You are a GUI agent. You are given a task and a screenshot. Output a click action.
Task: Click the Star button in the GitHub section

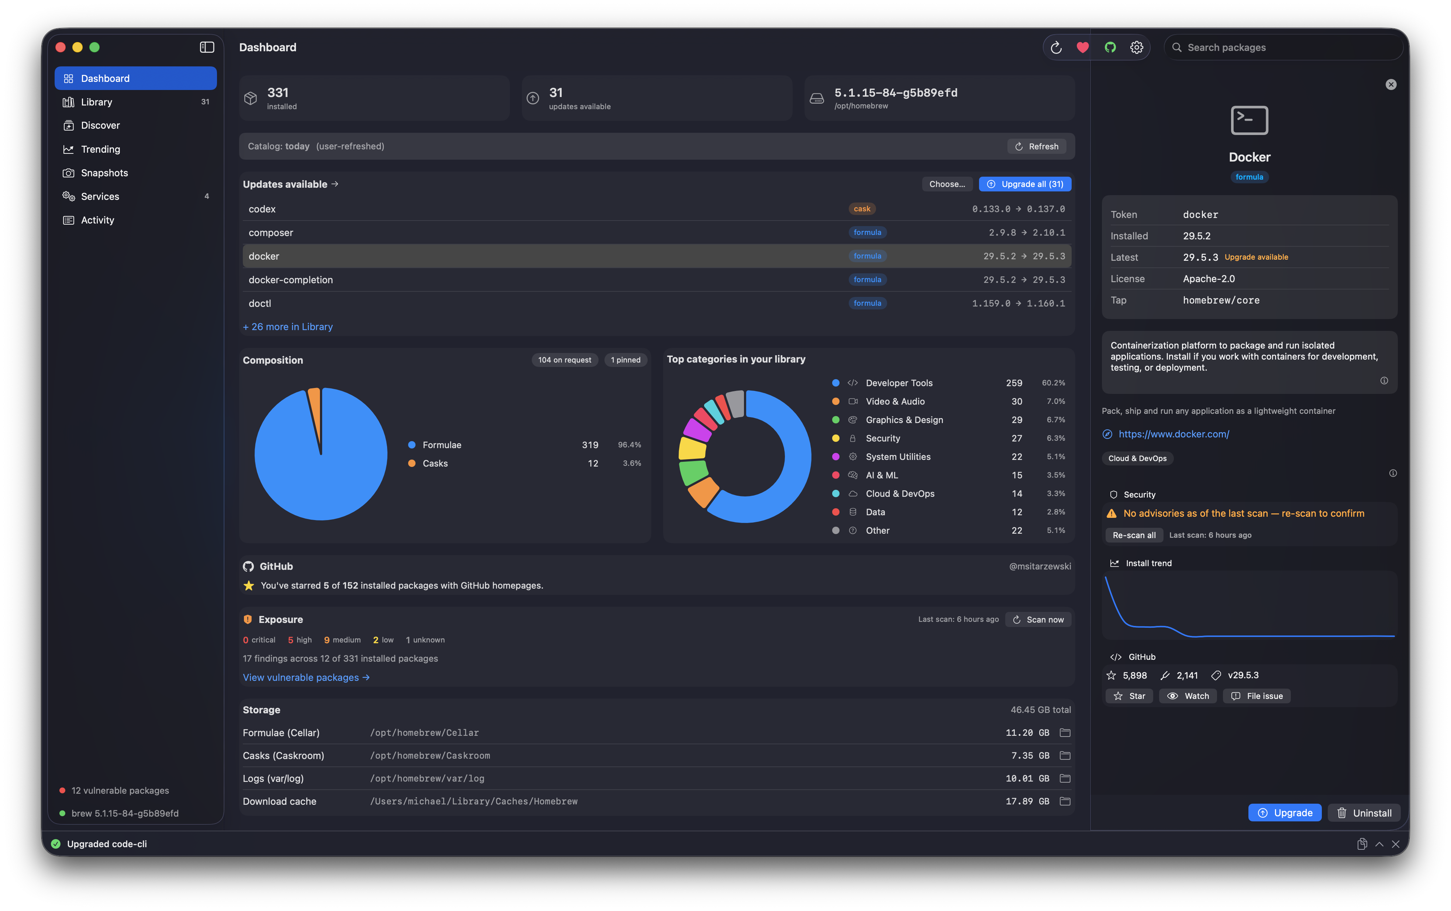pos(1129,696)
